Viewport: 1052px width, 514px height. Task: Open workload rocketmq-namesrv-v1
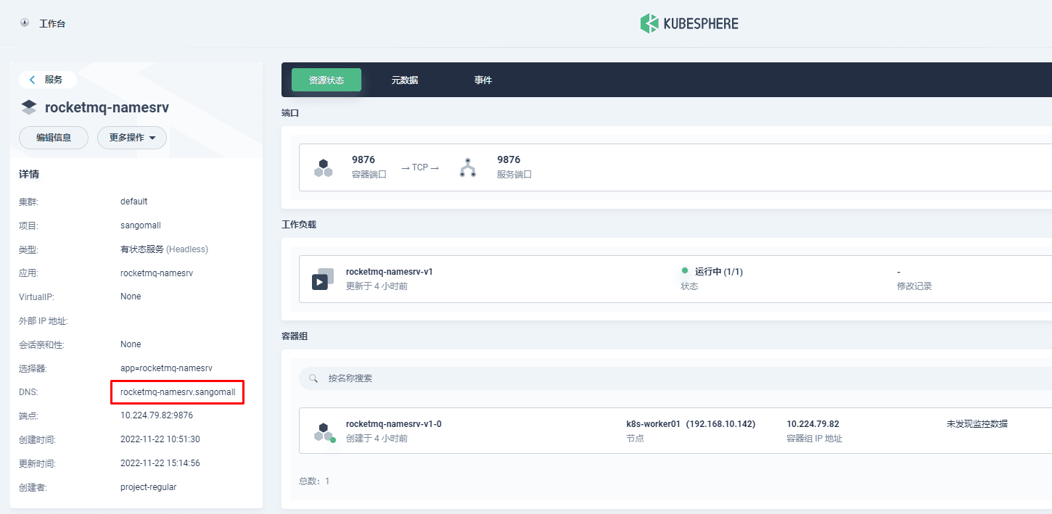390,272
